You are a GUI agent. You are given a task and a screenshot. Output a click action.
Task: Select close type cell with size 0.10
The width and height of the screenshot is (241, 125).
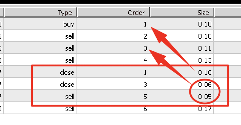[40, 72]
